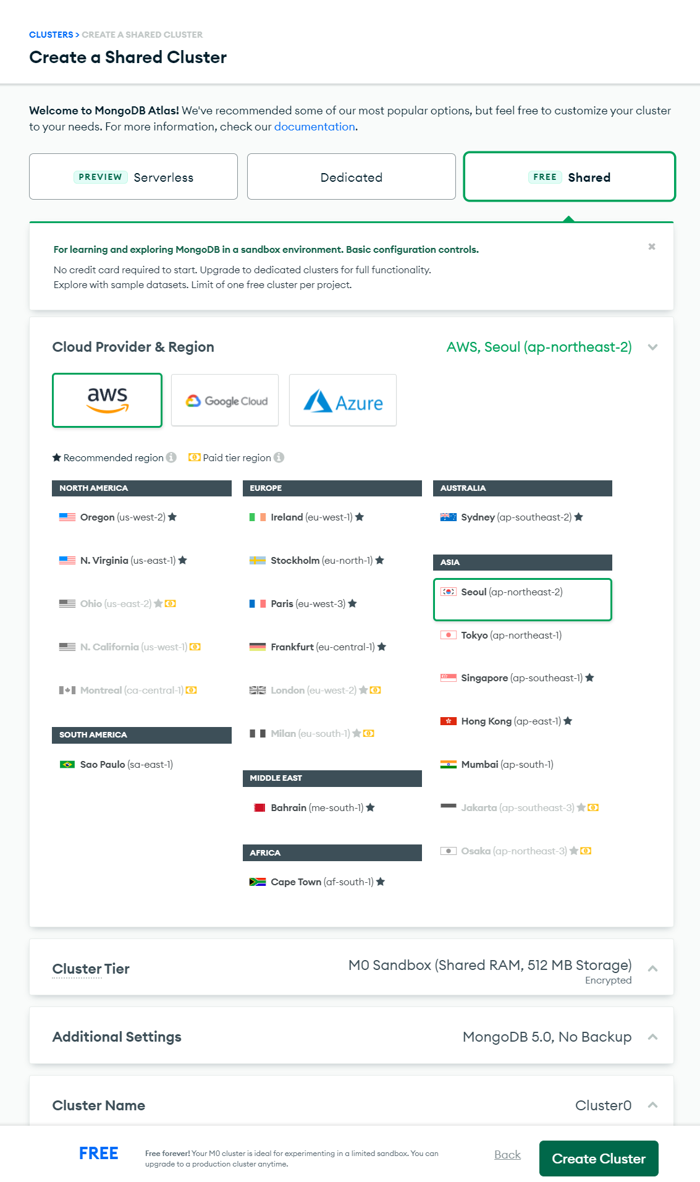Open the Recommended region info icon
This screenshot has width=700, height=1182.
171,457
